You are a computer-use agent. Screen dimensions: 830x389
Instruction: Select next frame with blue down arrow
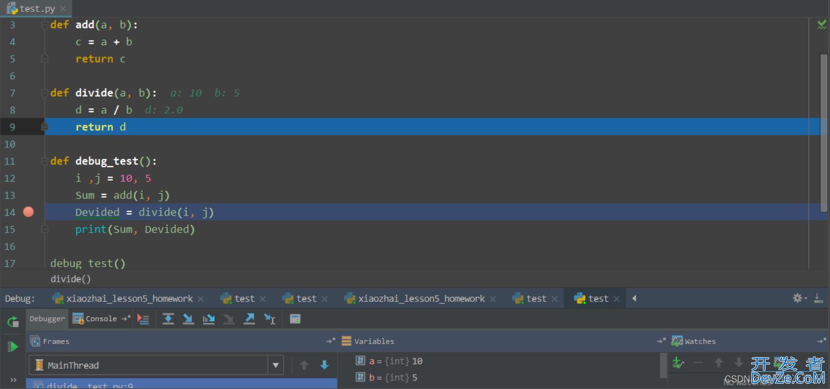coord(325,365)
